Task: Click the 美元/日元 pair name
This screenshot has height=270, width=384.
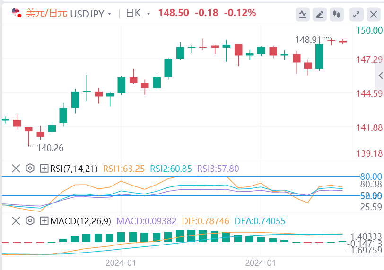Action: click(46, 13)
